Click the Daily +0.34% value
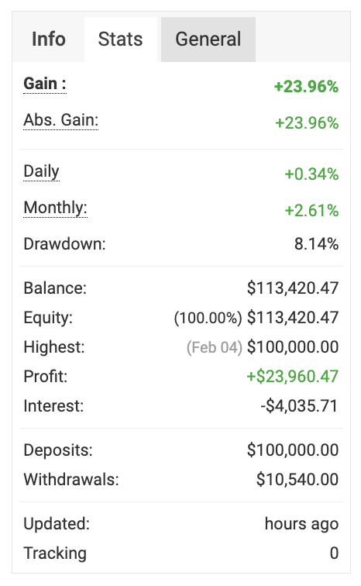 pyautogui.click(x=311, y=174)
